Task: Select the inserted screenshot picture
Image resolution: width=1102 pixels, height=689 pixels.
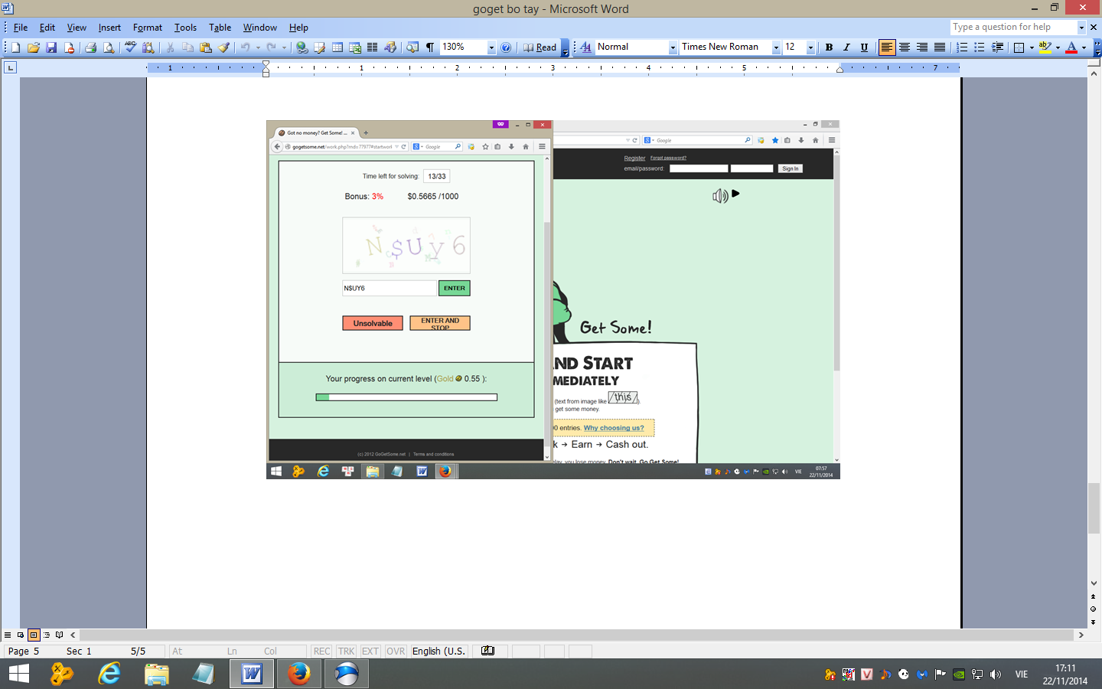Action: tap(553, 299)
